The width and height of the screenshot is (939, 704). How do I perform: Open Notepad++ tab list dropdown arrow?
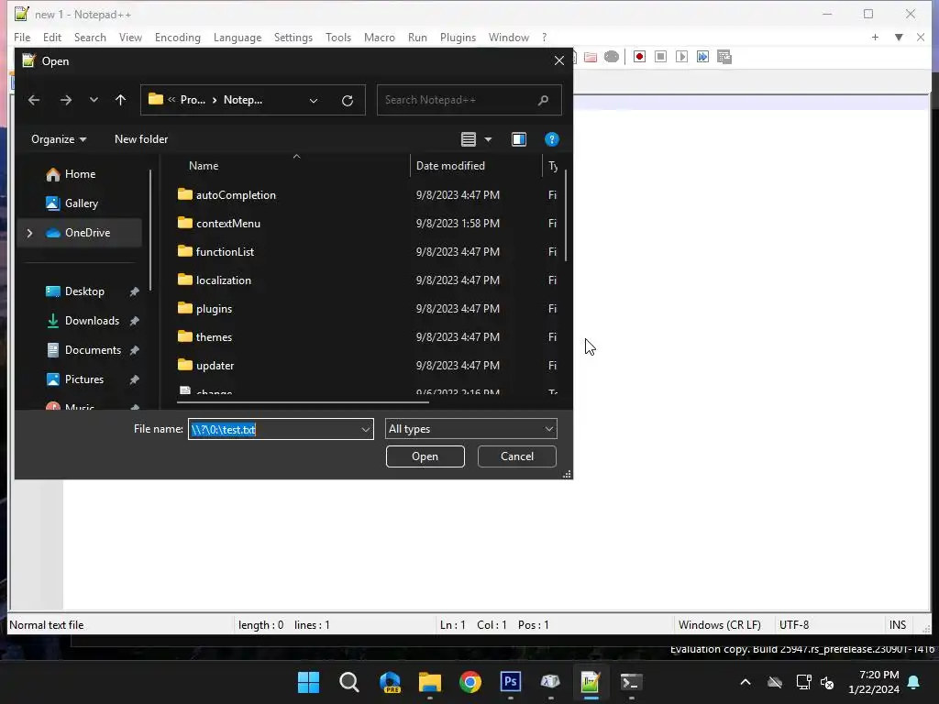(x=899, y=37)
